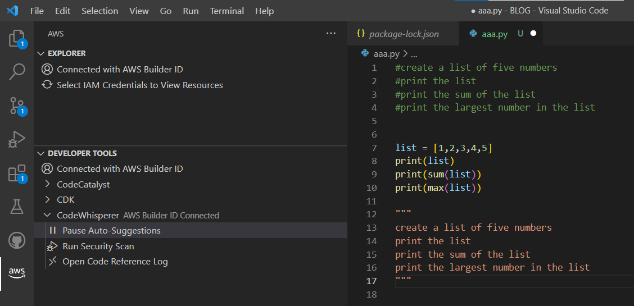Open the GitHub view icon
634x306 pixels.
point(17,240)
